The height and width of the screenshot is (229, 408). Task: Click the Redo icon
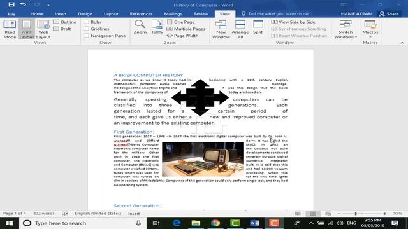tap(37, 4)
